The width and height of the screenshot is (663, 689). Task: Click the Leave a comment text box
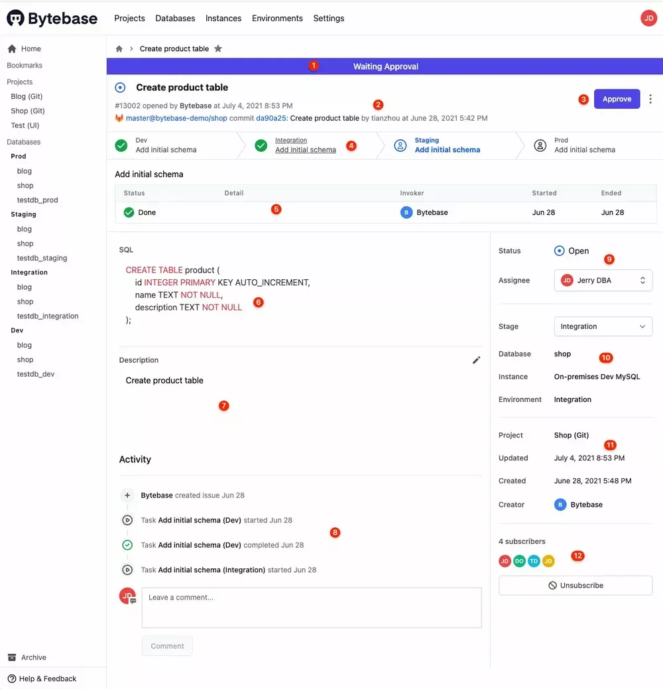pyautogui.click(x=312, y=607)
